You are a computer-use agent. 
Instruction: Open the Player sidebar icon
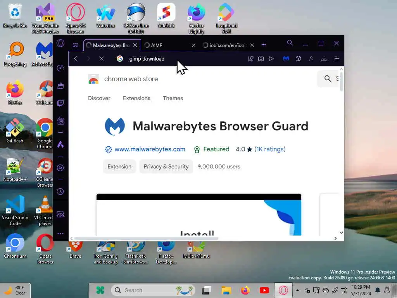click(60, 168)
